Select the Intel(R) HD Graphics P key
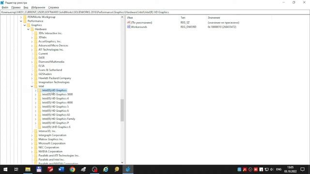 click(55, 123)
